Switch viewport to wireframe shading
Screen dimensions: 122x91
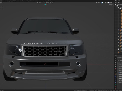click(107, 3)
